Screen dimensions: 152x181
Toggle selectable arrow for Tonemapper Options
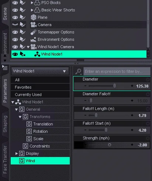[x=23, y=32]
